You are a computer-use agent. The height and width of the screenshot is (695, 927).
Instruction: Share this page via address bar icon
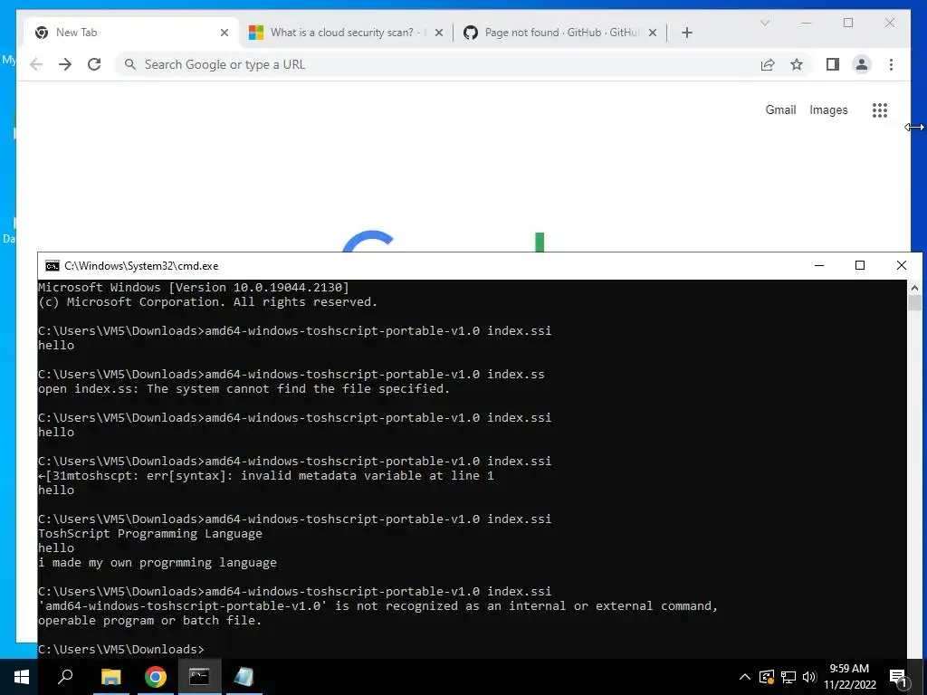768,64
